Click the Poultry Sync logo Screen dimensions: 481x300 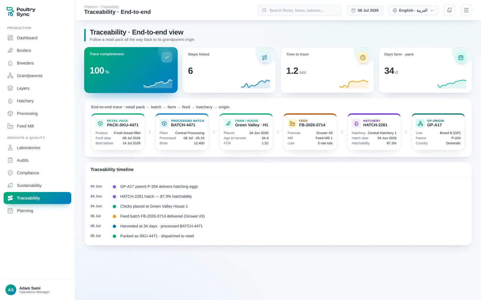[x=21, y=12]
